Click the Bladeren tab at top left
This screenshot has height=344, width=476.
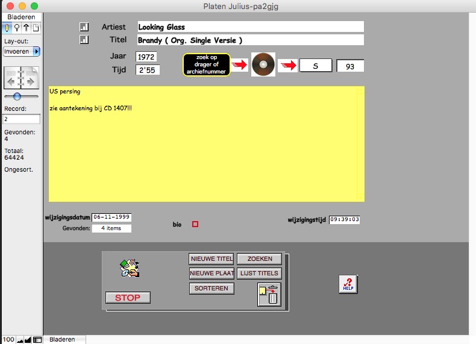click(21, 17)
